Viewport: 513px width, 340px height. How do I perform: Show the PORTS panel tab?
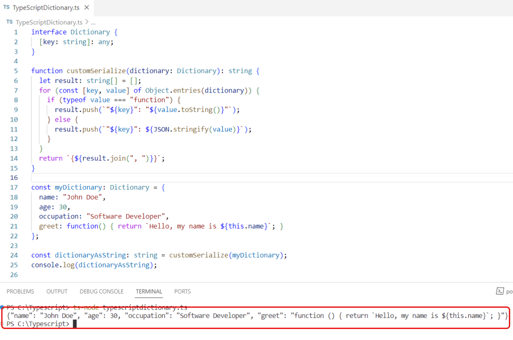[182, 291]
